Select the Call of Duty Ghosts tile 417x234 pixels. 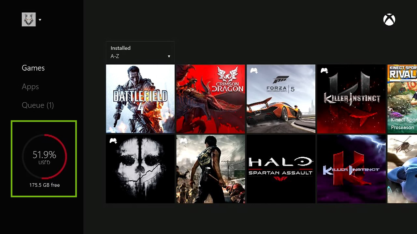(x=140, y=169)
